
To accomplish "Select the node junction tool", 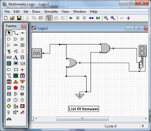I will (22, 33).
